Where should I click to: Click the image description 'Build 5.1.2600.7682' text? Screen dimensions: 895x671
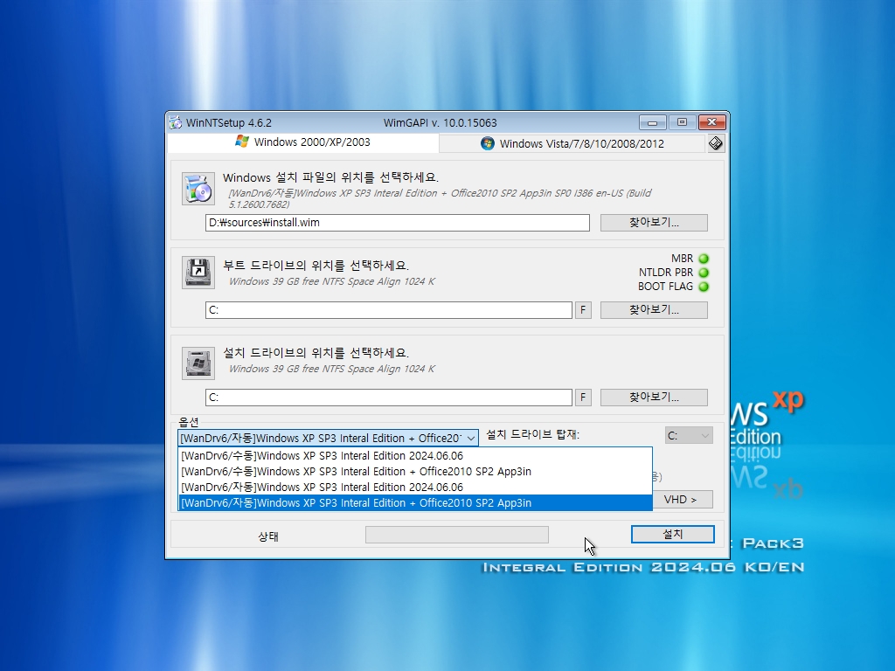440,198
